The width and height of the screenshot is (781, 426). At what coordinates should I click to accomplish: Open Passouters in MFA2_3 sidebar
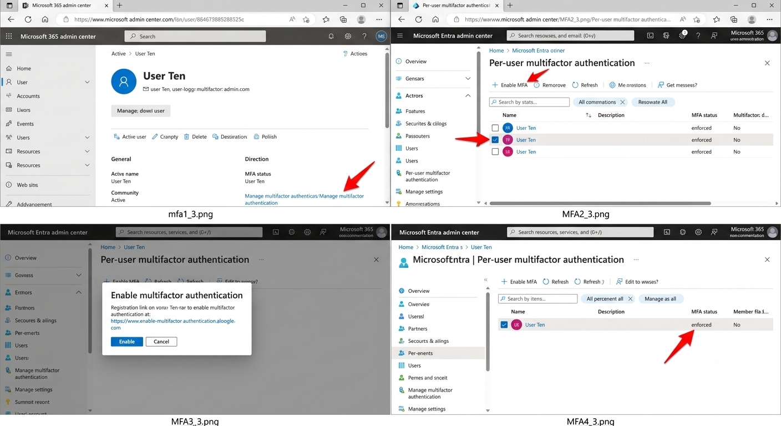coord(418,136)
